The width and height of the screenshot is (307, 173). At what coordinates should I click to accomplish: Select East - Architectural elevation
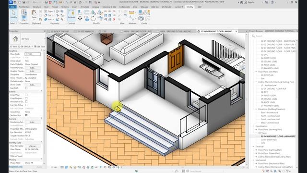pos(270,112)
